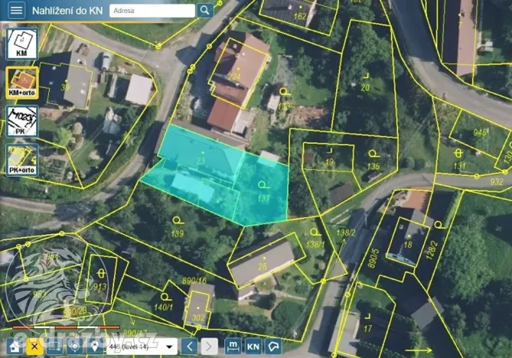Go to next view arrow
Screen dimensions: 512x358
click(x=210, y=347)
